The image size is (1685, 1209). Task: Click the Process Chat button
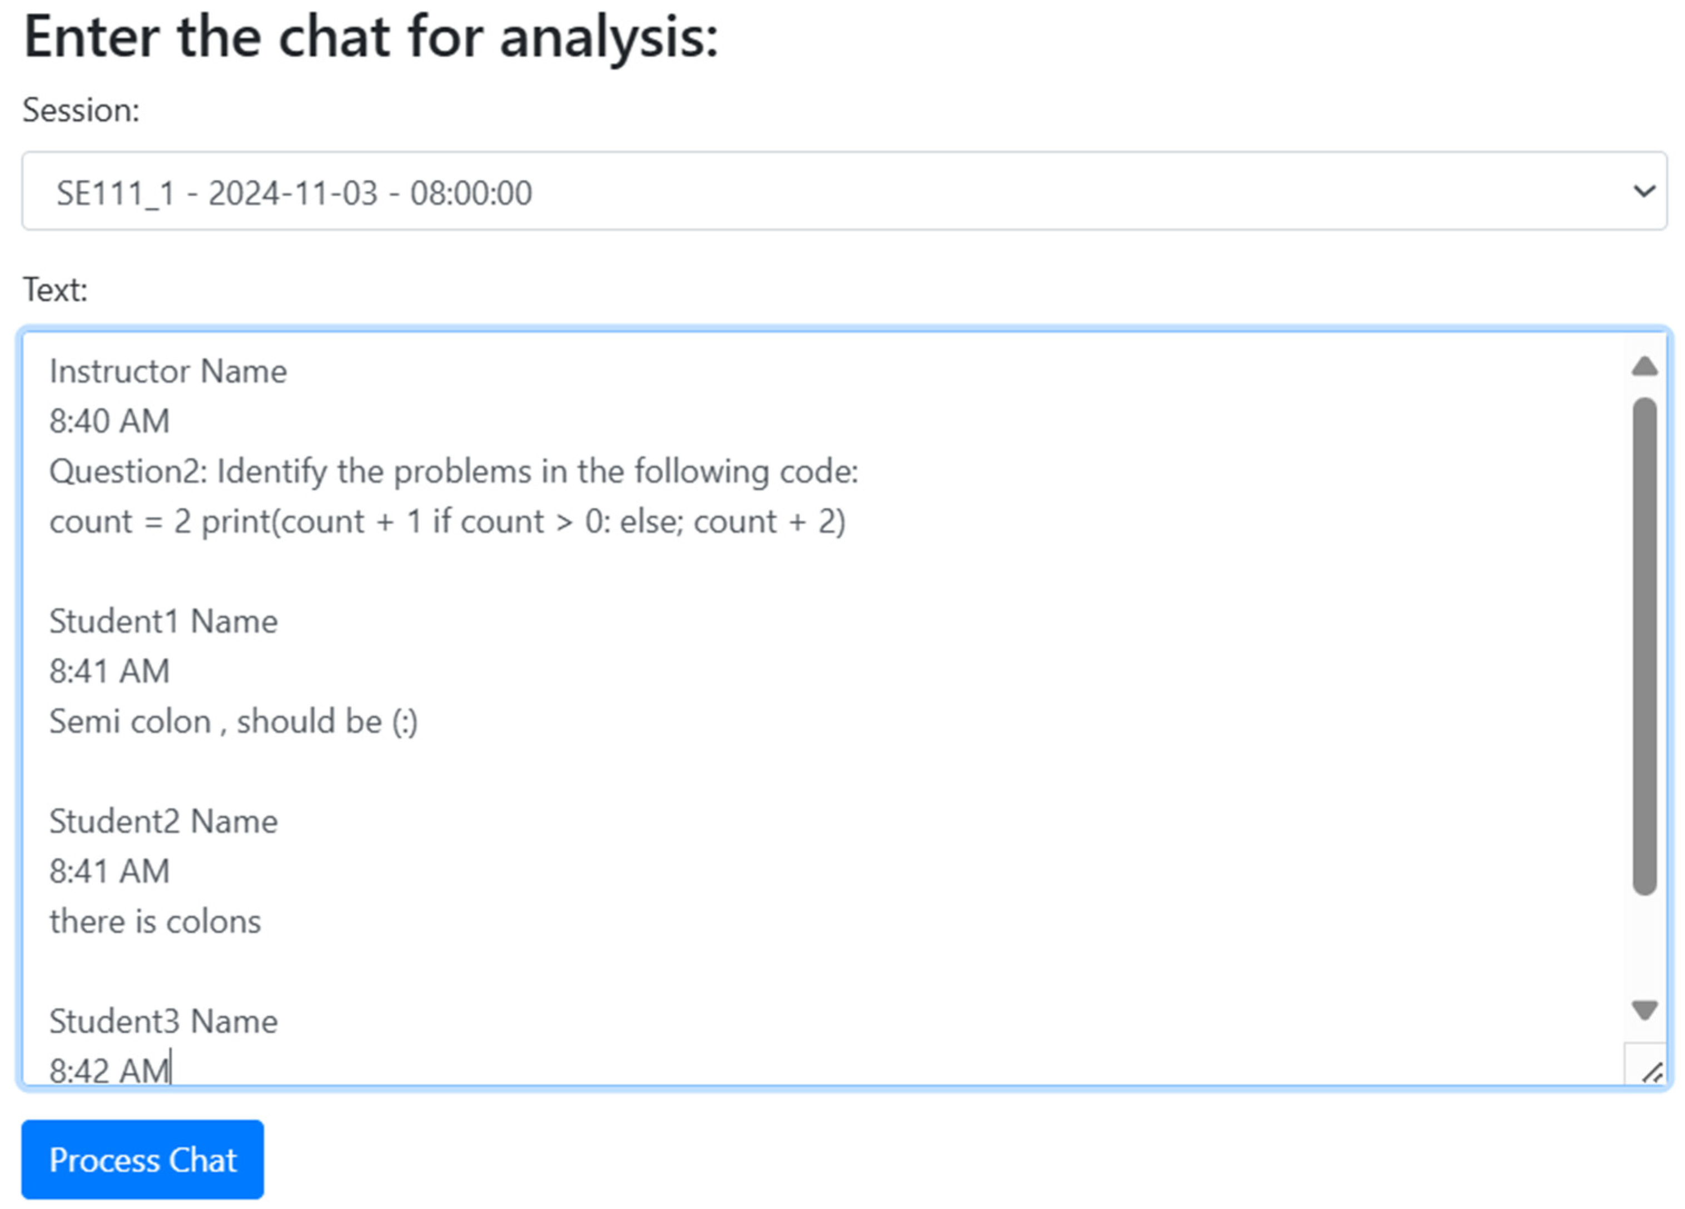click(x=142, y=1159)
